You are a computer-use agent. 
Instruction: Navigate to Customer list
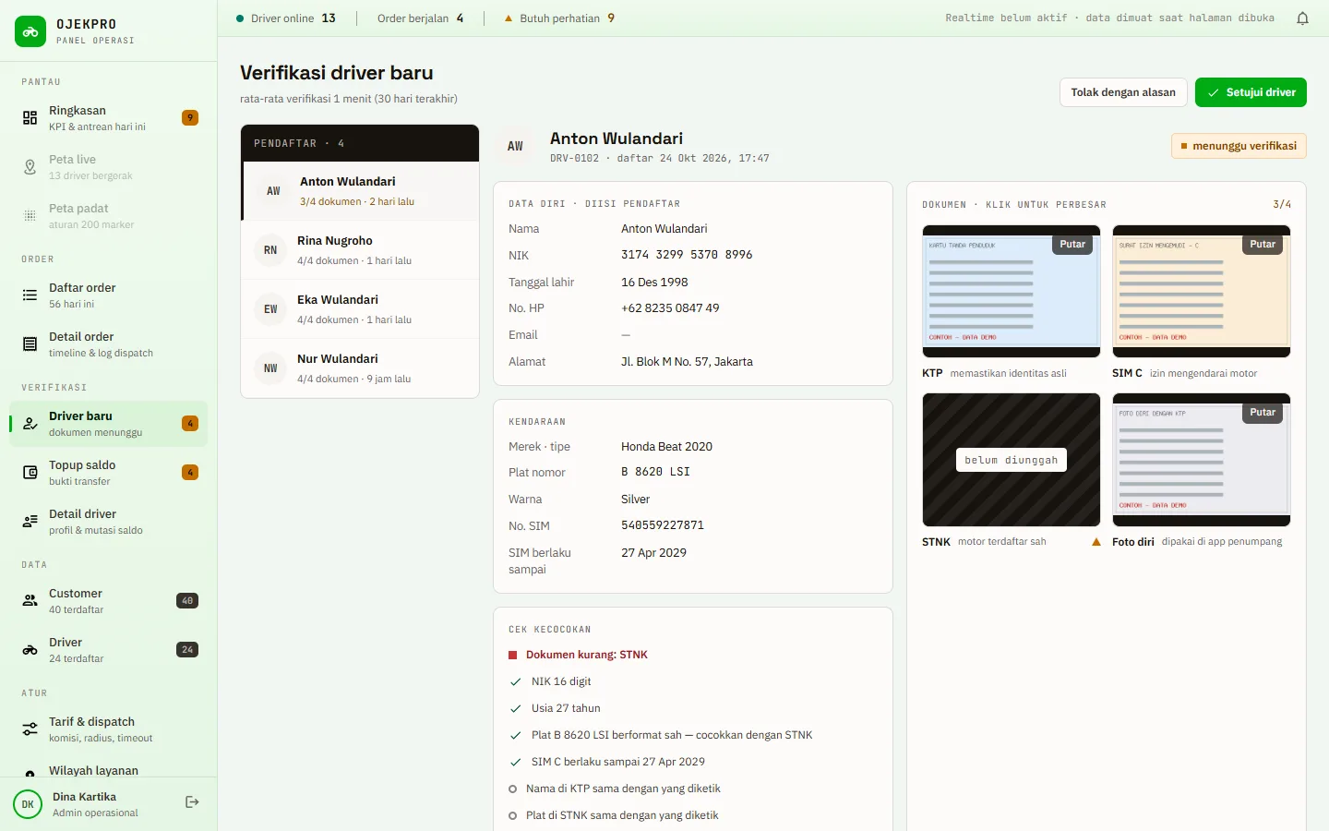pos(109,601)
